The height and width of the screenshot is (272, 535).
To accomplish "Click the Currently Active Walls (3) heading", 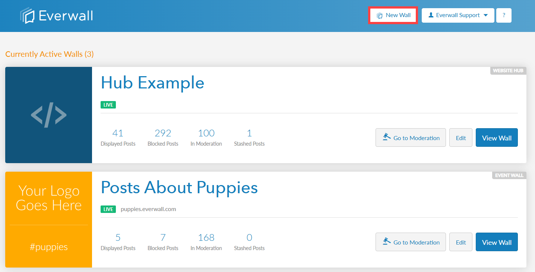I will point(50,54).
